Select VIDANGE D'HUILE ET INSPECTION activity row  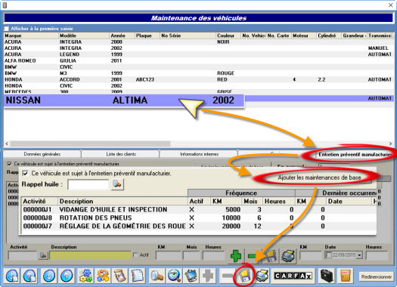coord(199,209)
